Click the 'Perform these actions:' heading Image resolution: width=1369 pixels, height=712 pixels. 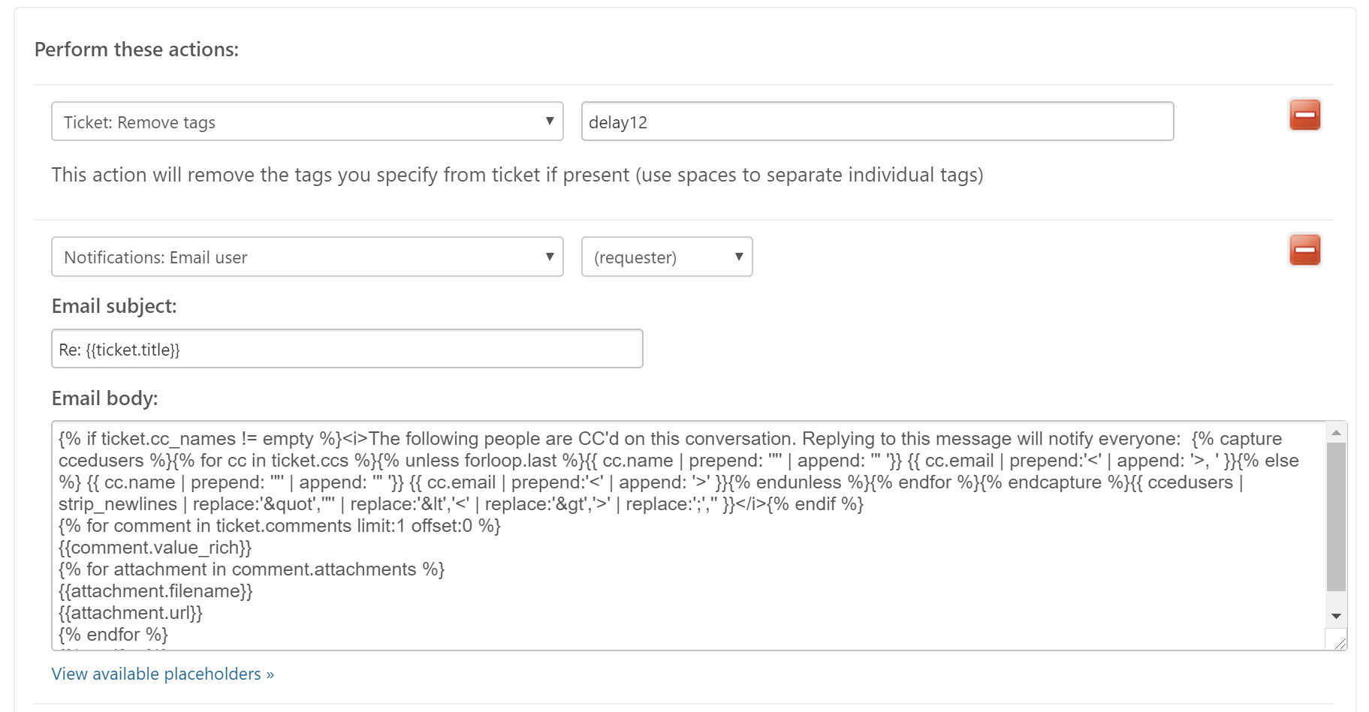tap(137, 50)
